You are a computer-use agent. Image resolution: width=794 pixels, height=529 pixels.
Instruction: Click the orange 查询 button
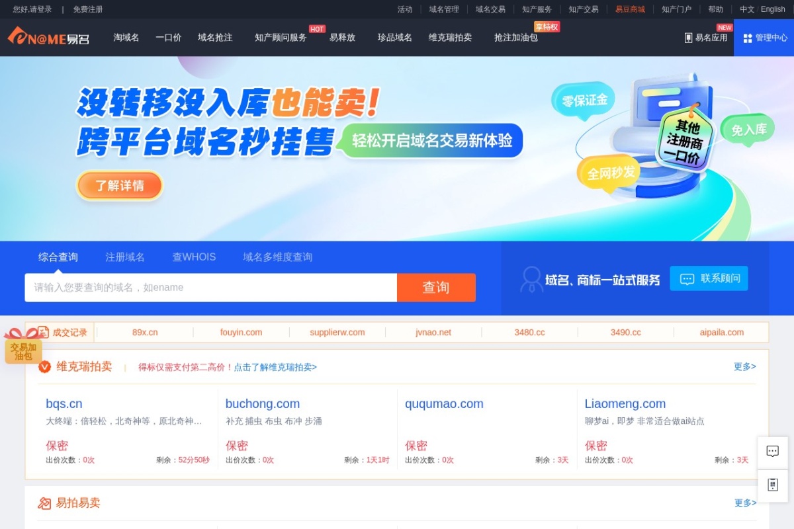[436, 288]
